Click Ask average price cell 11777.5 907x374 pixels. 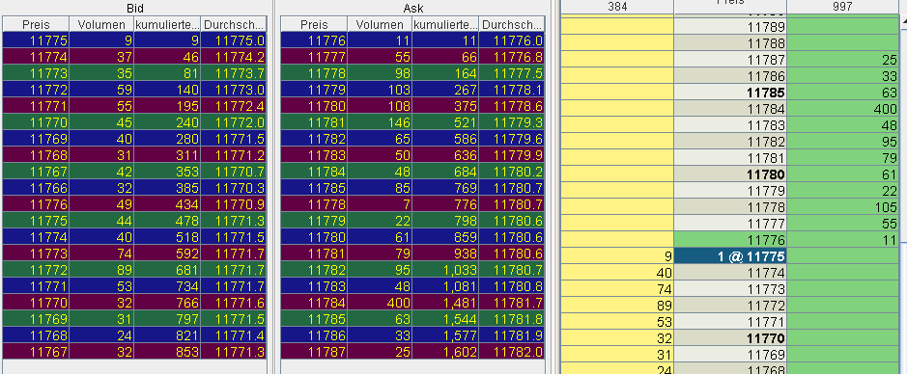click(x=512, y=73)
